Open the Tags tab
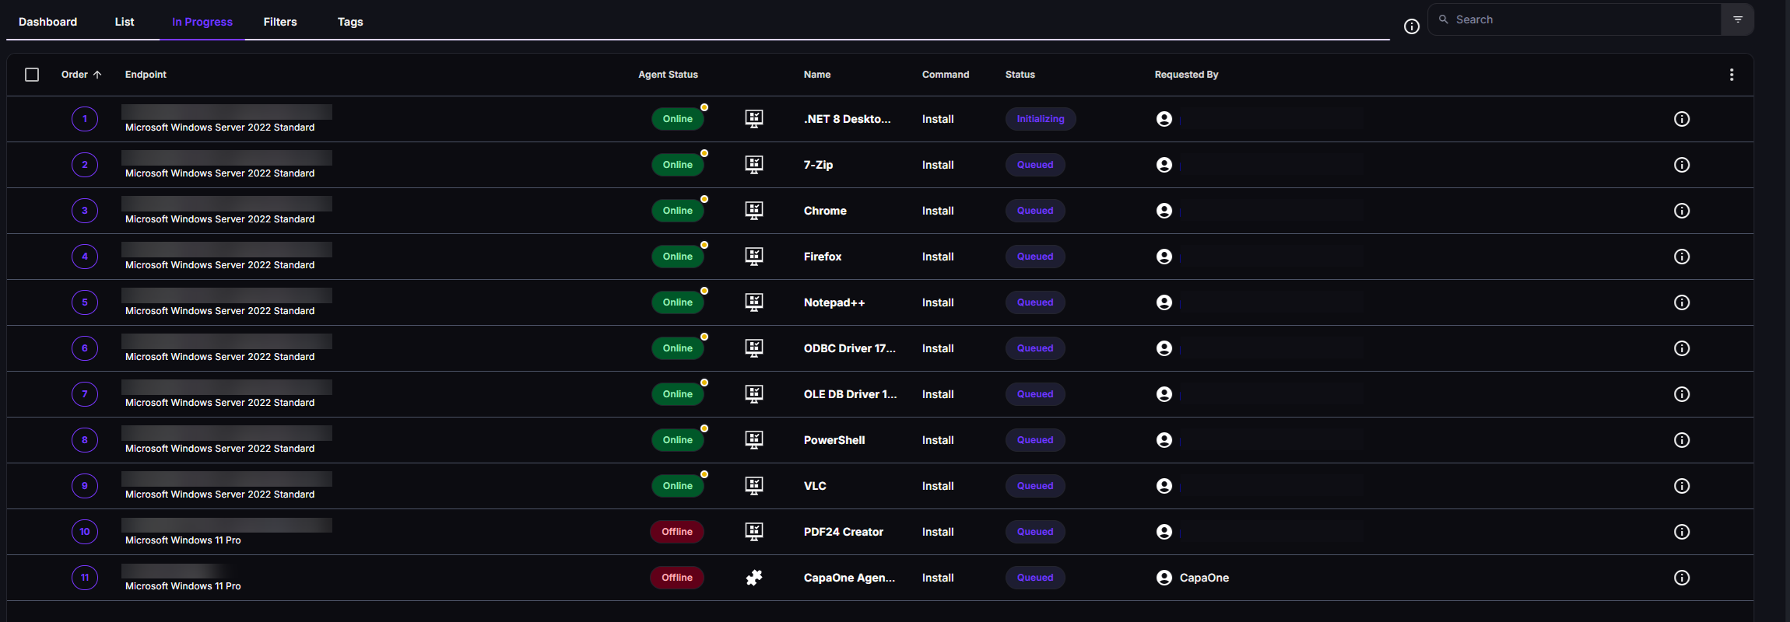 coord(350,22)
